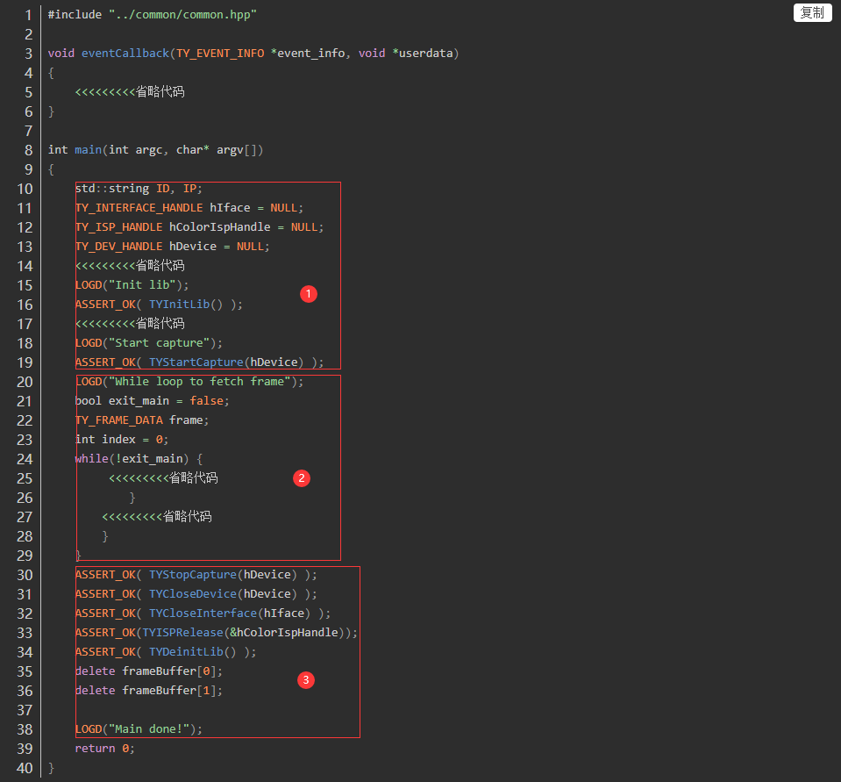Click TYStartCapture(hDevice) call
The height and width of the screenshot is (782, 841).
[226, 362]
